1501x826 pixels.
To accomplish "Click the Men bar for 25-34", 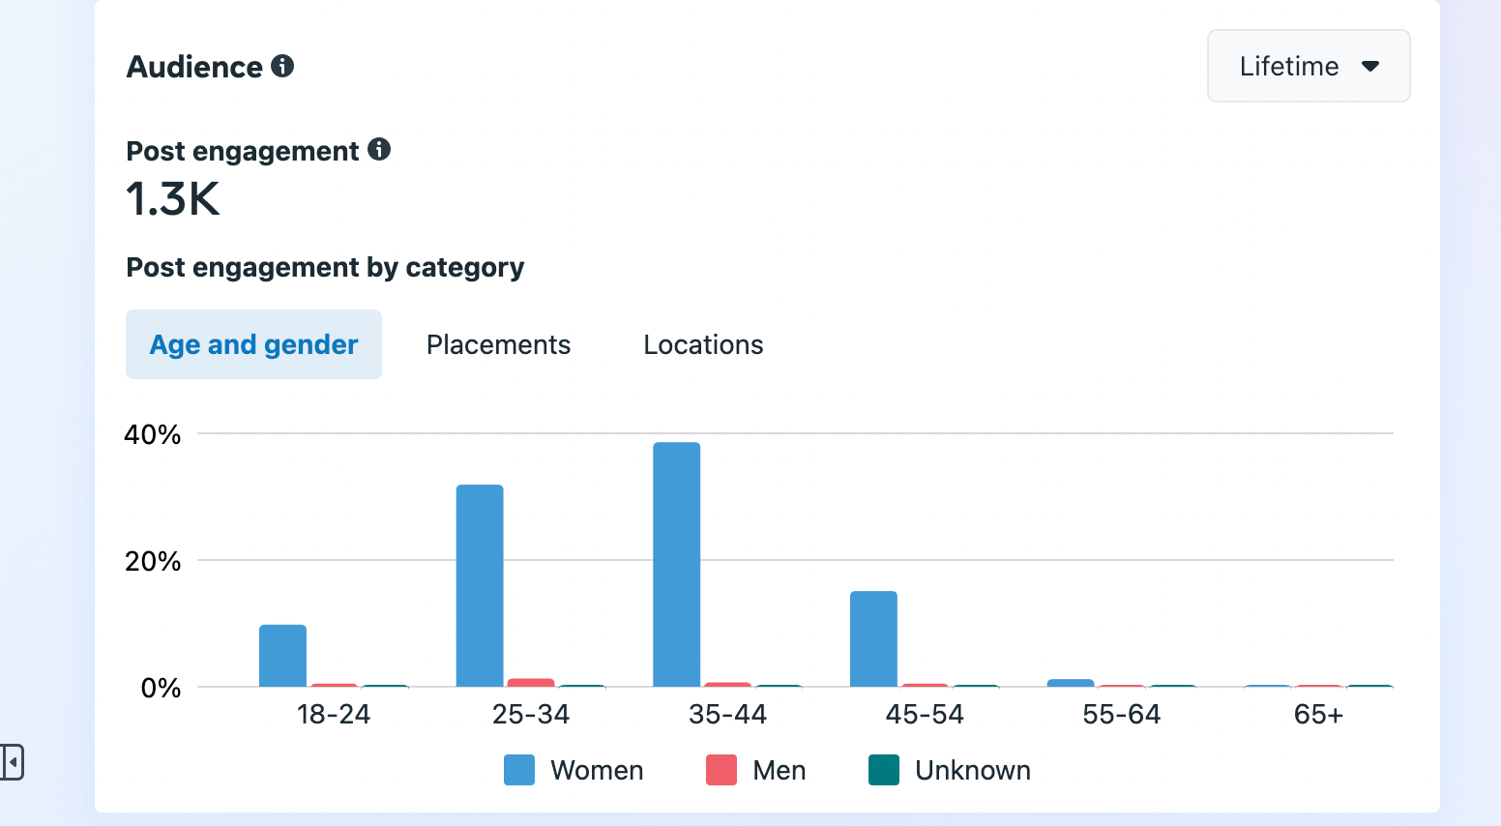I will (x=531, y=683).
